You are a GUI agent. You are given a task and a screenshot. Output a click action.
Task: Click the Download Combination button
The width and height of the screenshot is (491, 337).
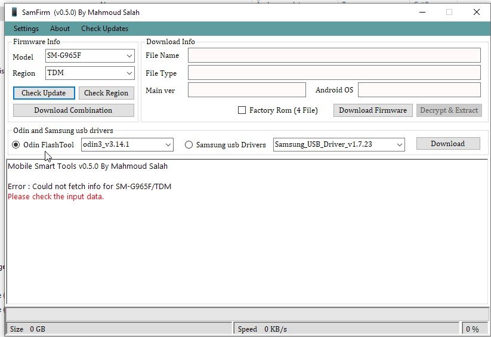73,110
